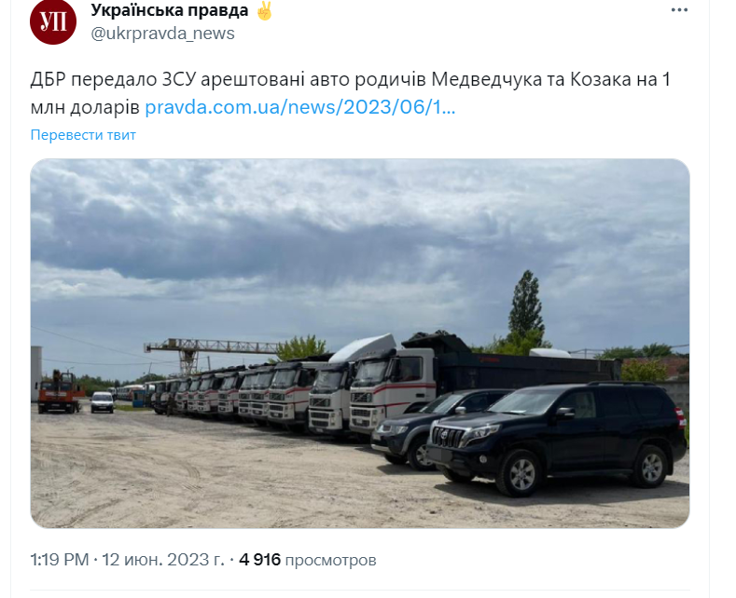The height and width of the screenshot is (598, 736).
Task: Open the @ukrpravda_news handle
Action: [x=162, y=34]
